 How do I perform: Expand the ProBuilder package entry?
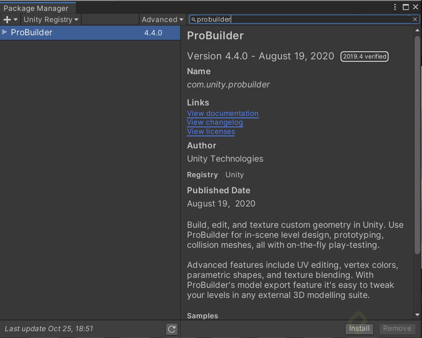coord(5,32)
